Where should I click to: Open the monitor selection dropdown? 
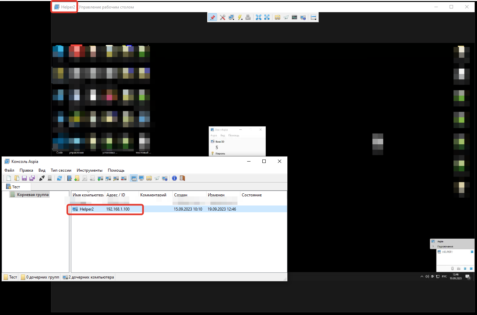[232, 18]
